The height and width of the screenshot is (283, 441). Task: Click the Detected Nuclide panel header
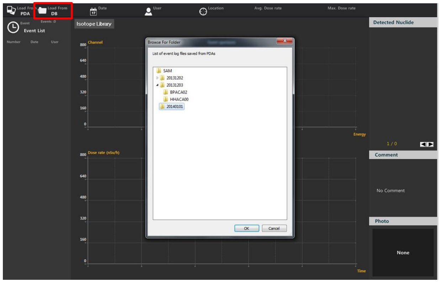403,22
